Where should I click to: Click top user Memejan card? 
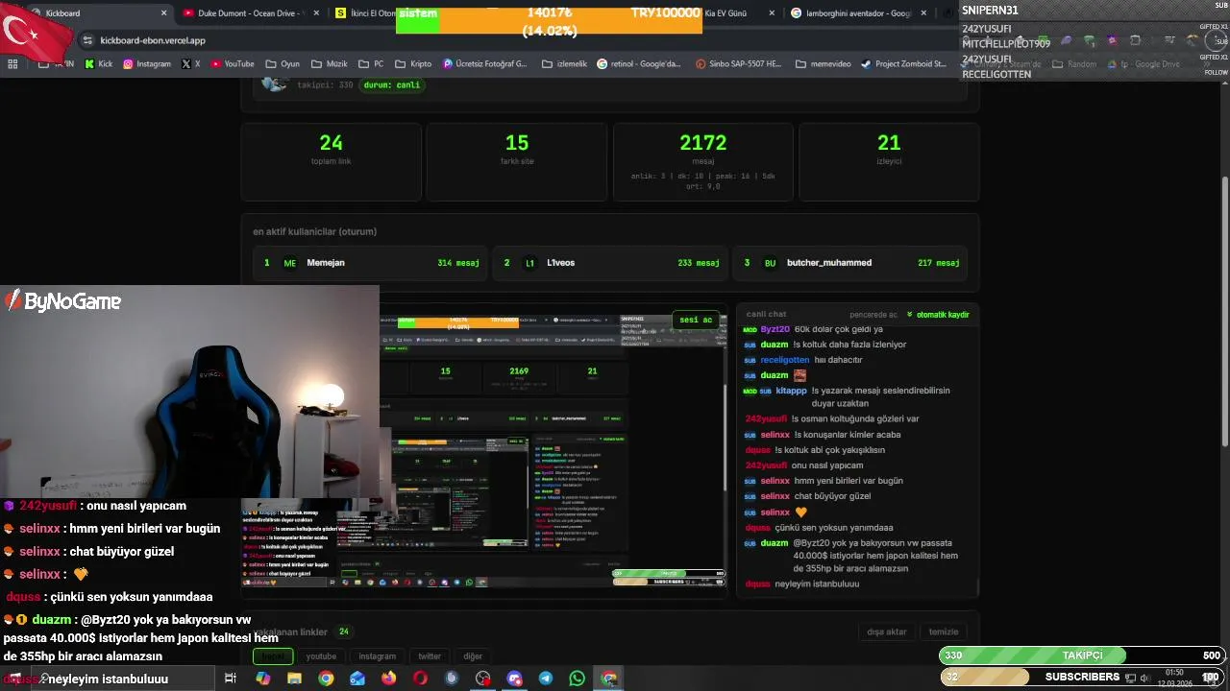tap(369, 263)
